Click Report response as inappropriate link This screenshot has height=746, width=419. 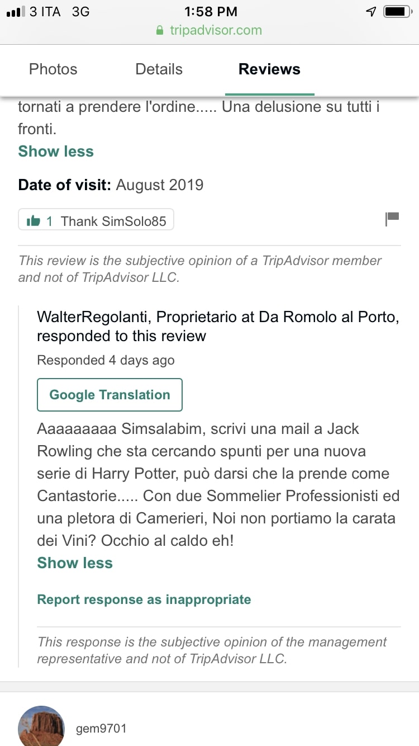pos(144,599)
